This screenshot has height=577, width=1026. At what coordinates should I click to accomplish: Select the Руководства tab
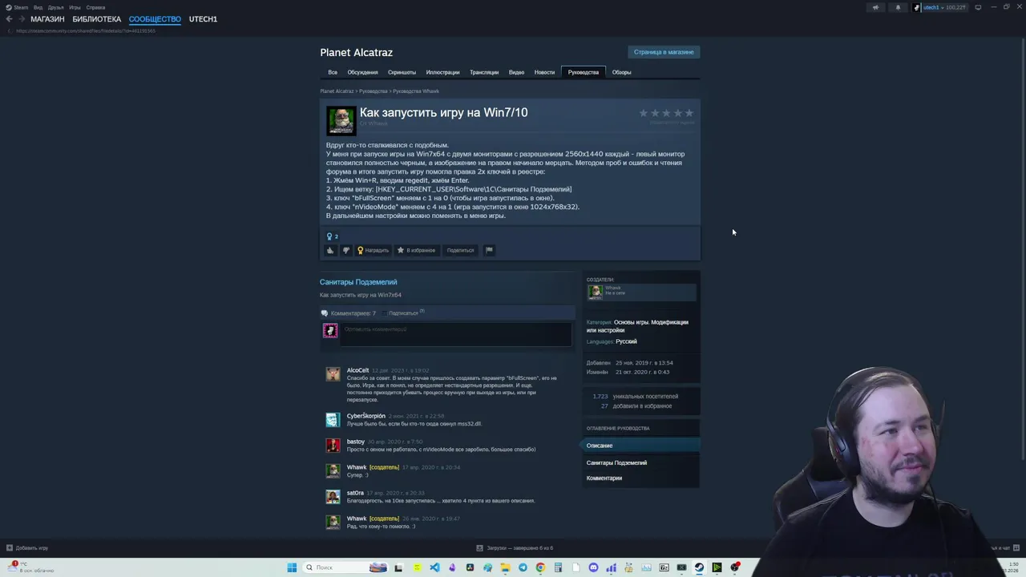coord(583,72)
